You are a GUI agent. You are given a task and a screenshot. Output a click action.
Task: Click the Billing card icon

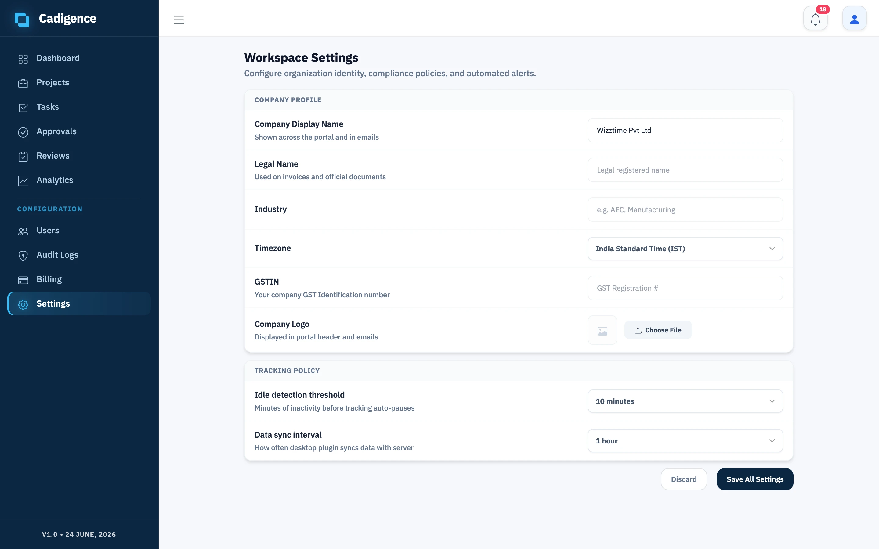23,280
